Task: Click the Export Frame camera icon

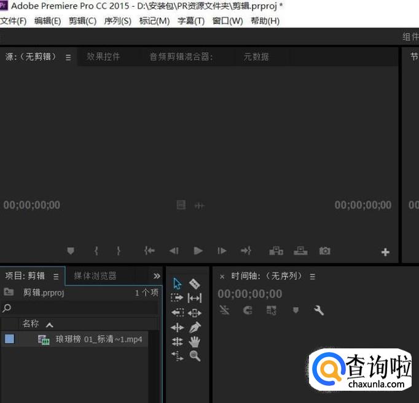Action: click(324, 251)
